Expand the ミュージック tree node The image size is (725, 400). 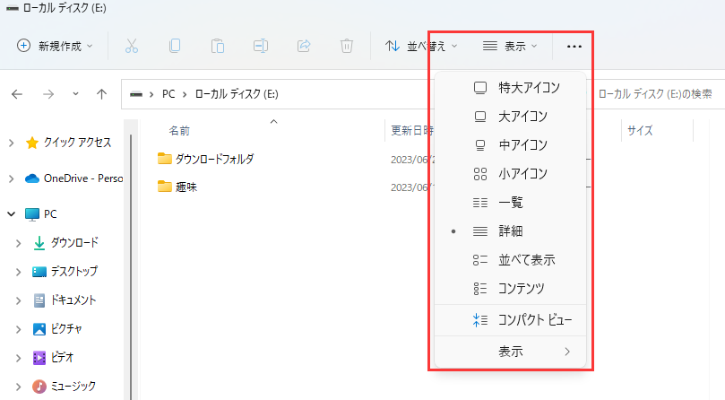[19, 387]
